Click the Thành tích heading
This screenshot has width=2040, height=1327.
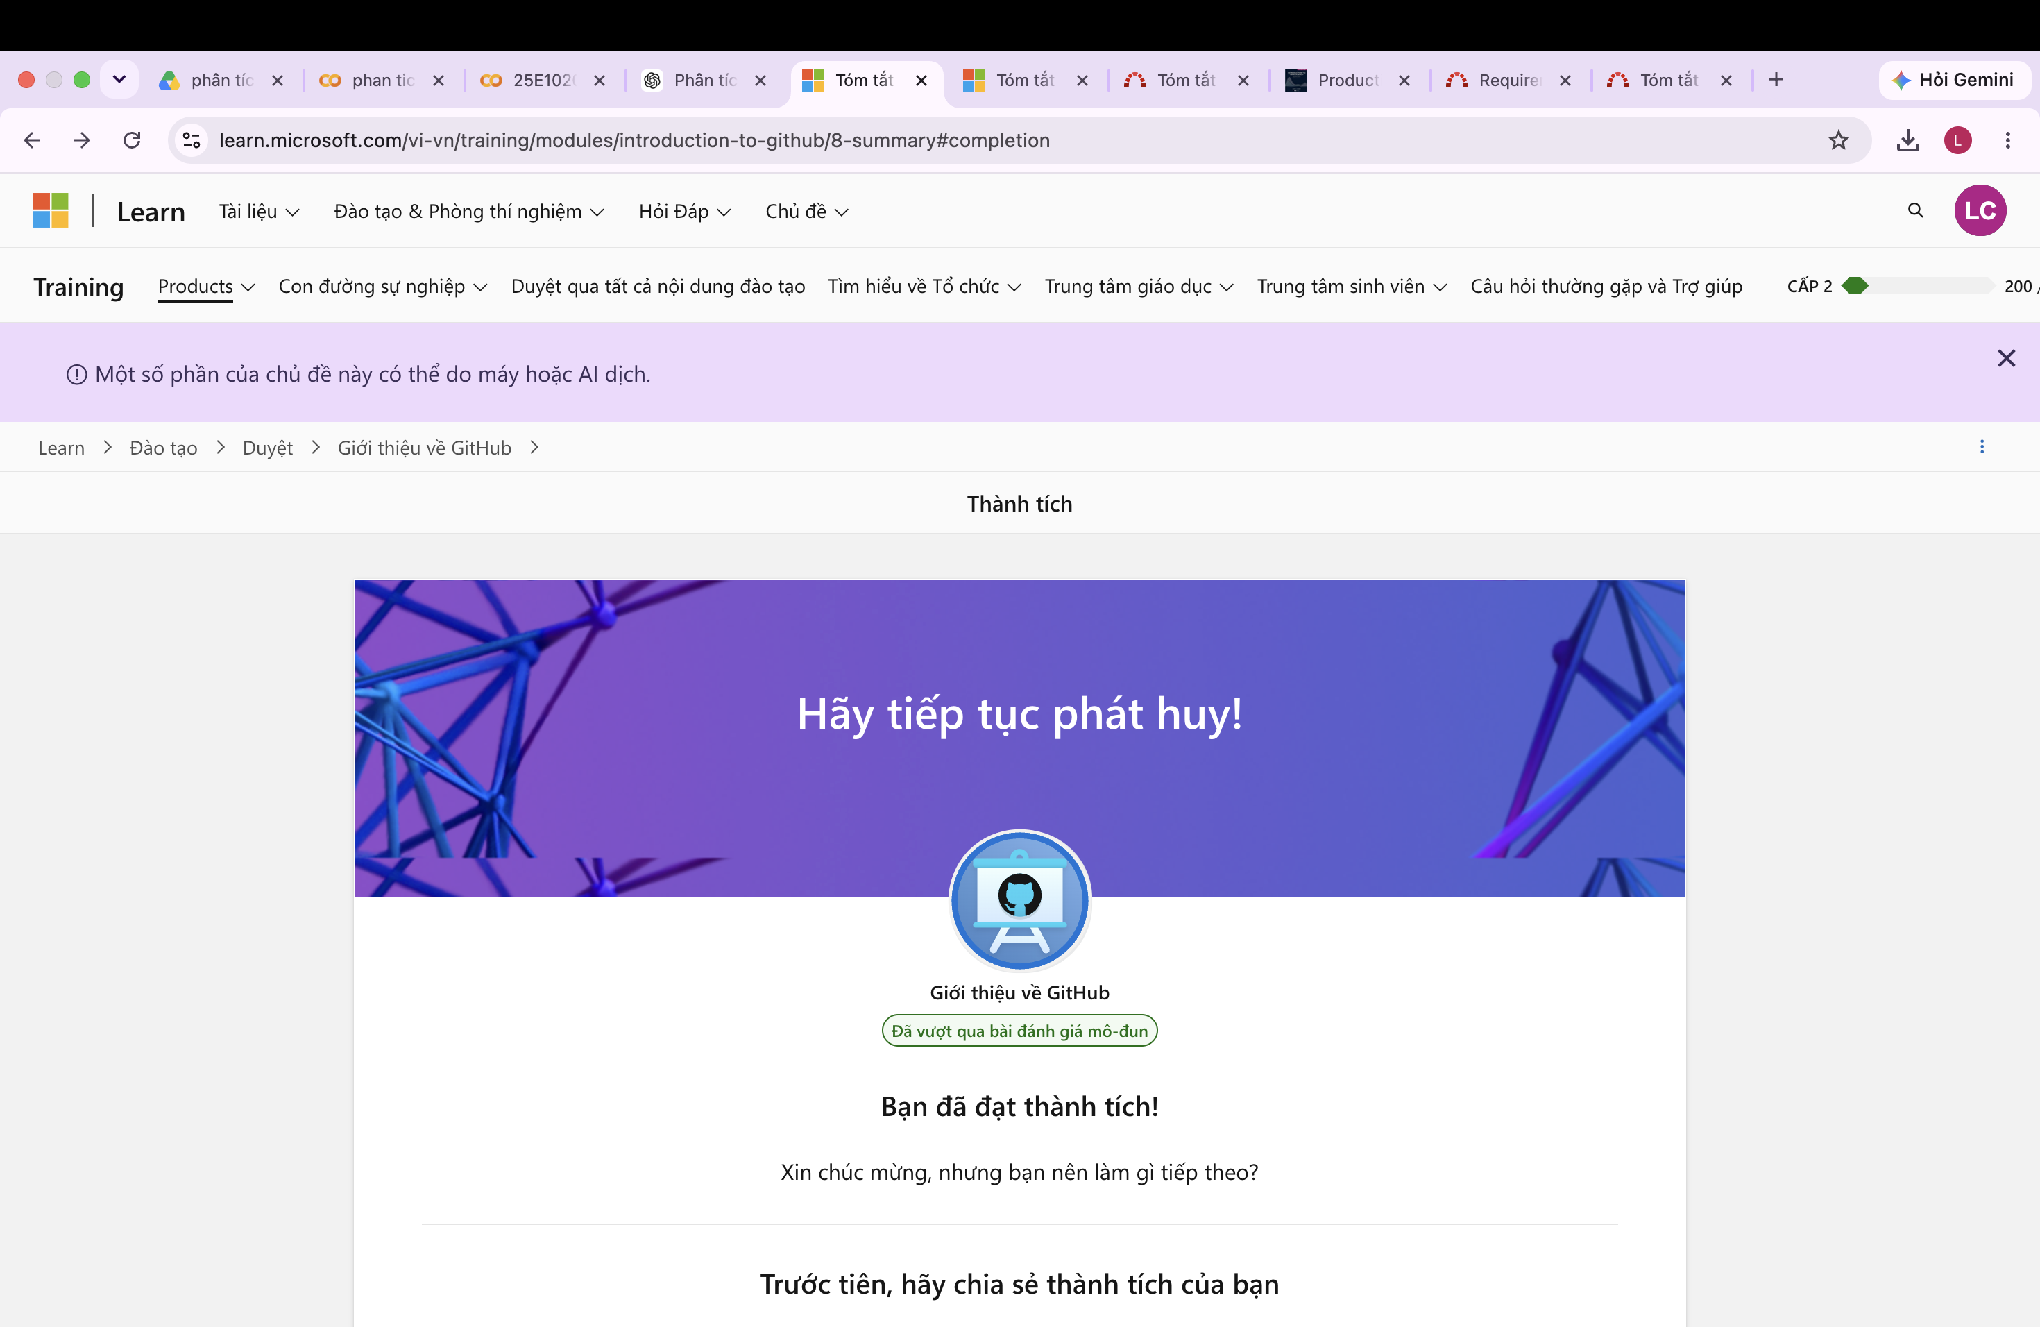click(1020, 503)
